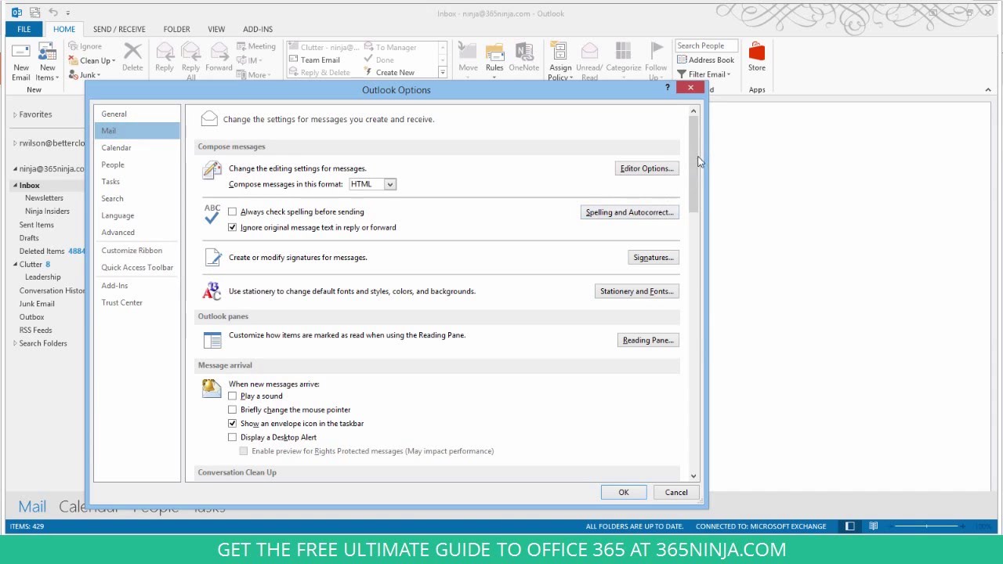Select the Newsletters folder
This screenshot has width=1003, height=564.
44,198
